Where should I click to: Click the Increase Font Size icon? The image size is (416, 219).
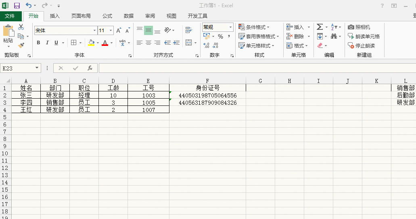(x=119, y=31)
